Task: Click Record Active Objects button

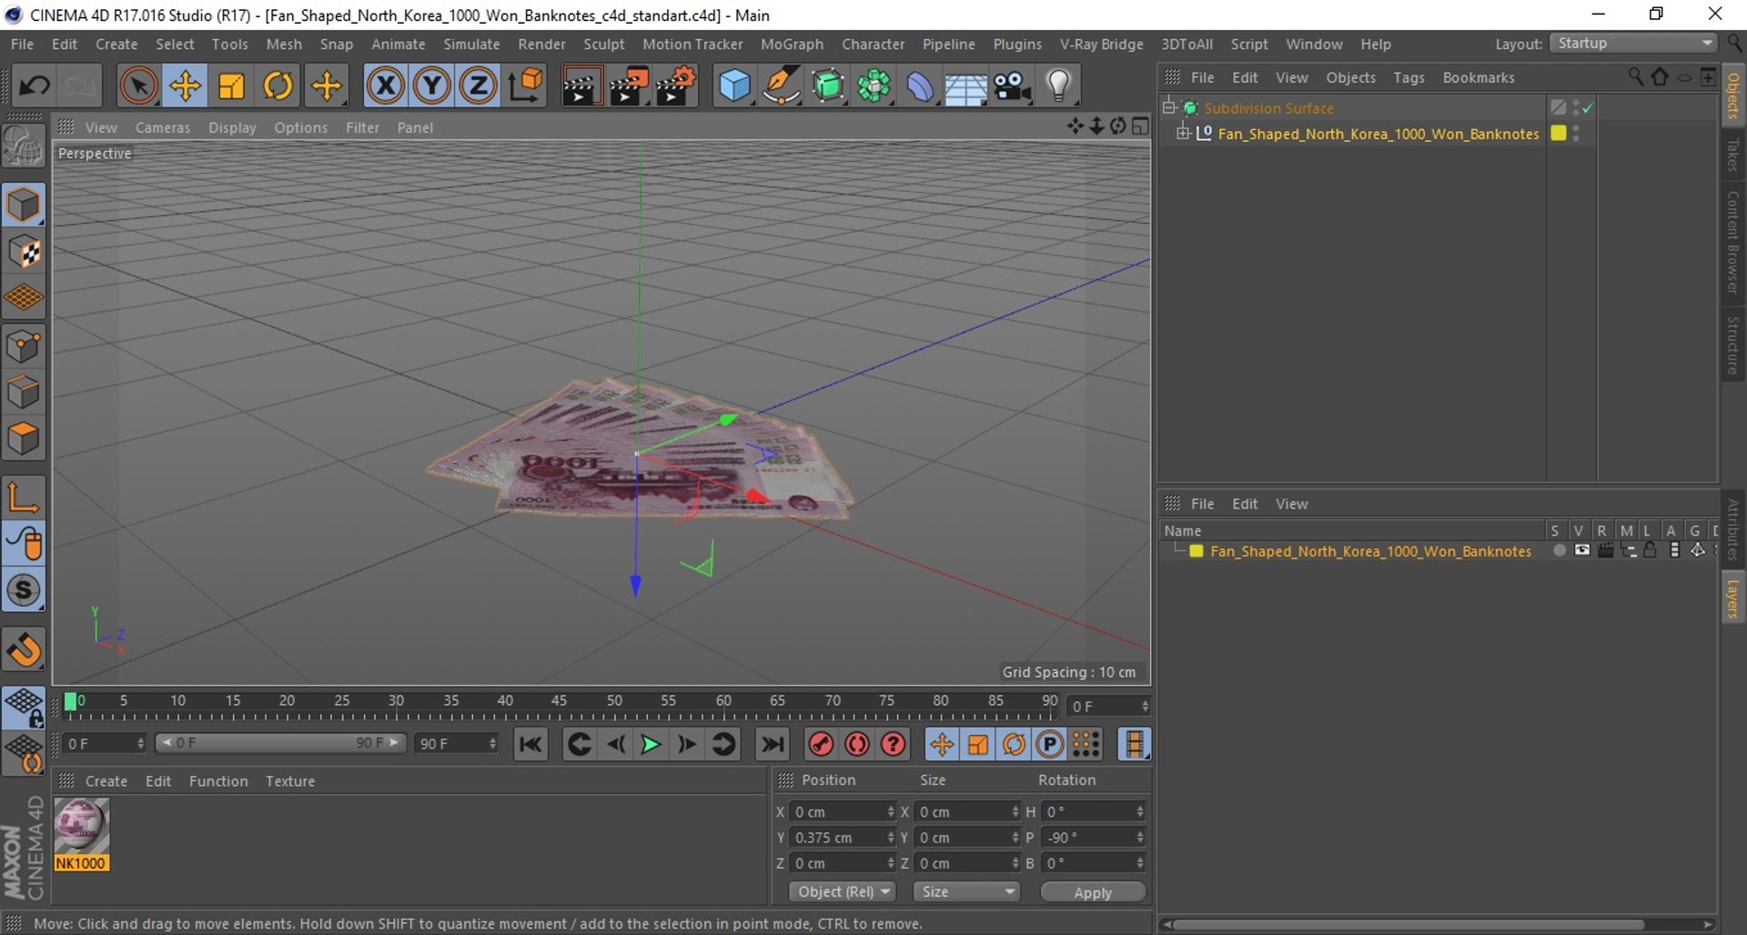Action: pos(821,745)
